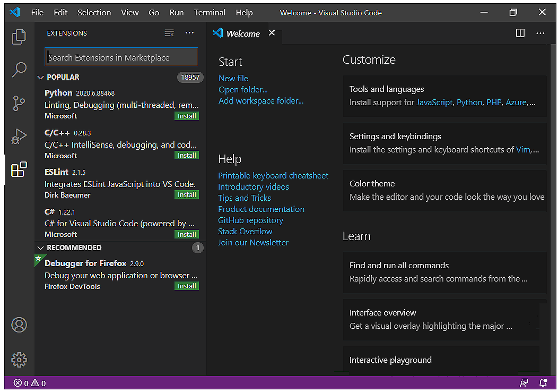Image resolution: width=558 pixels, height=392 pixels.
Task: Open Introductory videos link
Action: 254,187
